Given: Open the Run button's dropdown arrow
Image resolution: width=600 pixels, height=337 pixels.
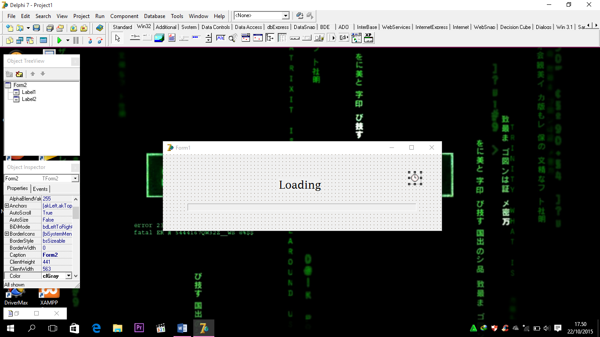Looking at the screenshot, I should point(68,40).
